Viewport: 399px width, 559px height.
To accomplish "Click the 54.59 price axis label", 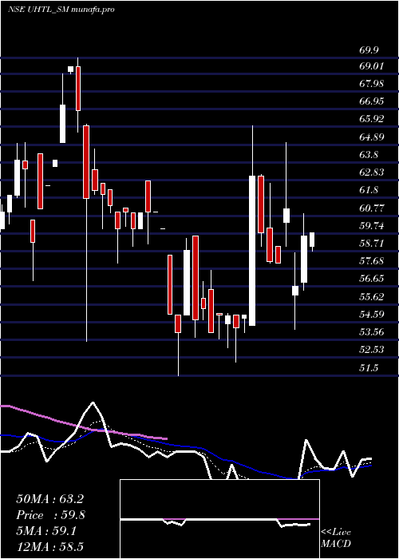I will point(371,314).
